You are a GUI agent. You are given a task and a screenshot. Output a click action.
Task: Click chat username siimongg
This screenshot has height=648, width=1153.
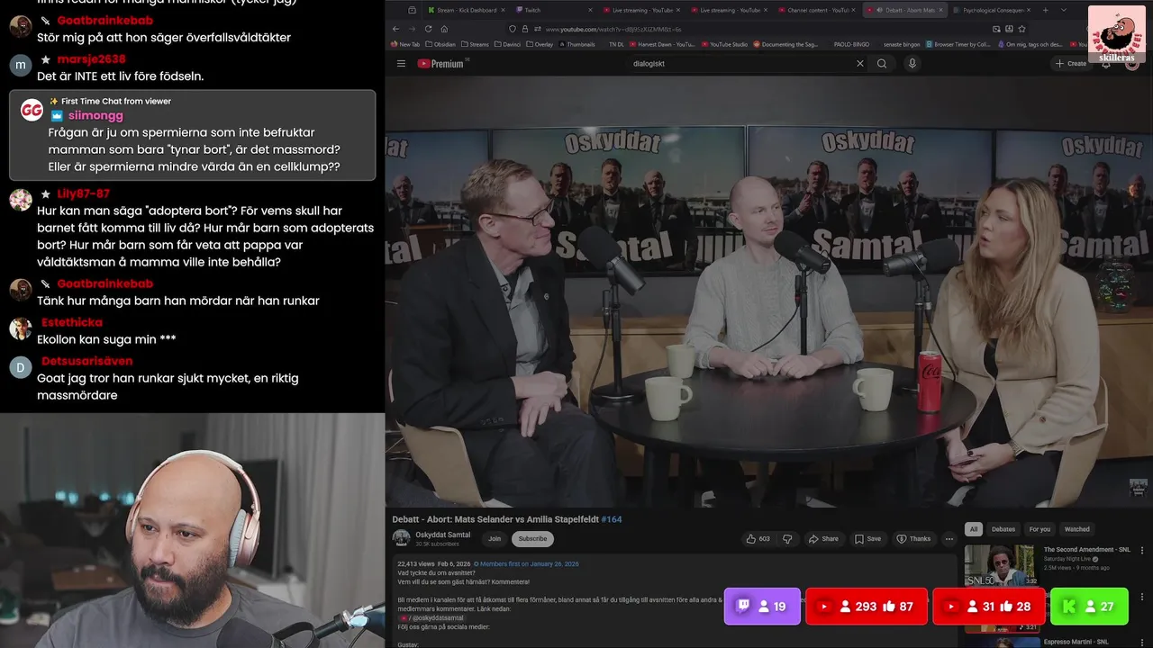pyautogui.click(x=95, y=115)
